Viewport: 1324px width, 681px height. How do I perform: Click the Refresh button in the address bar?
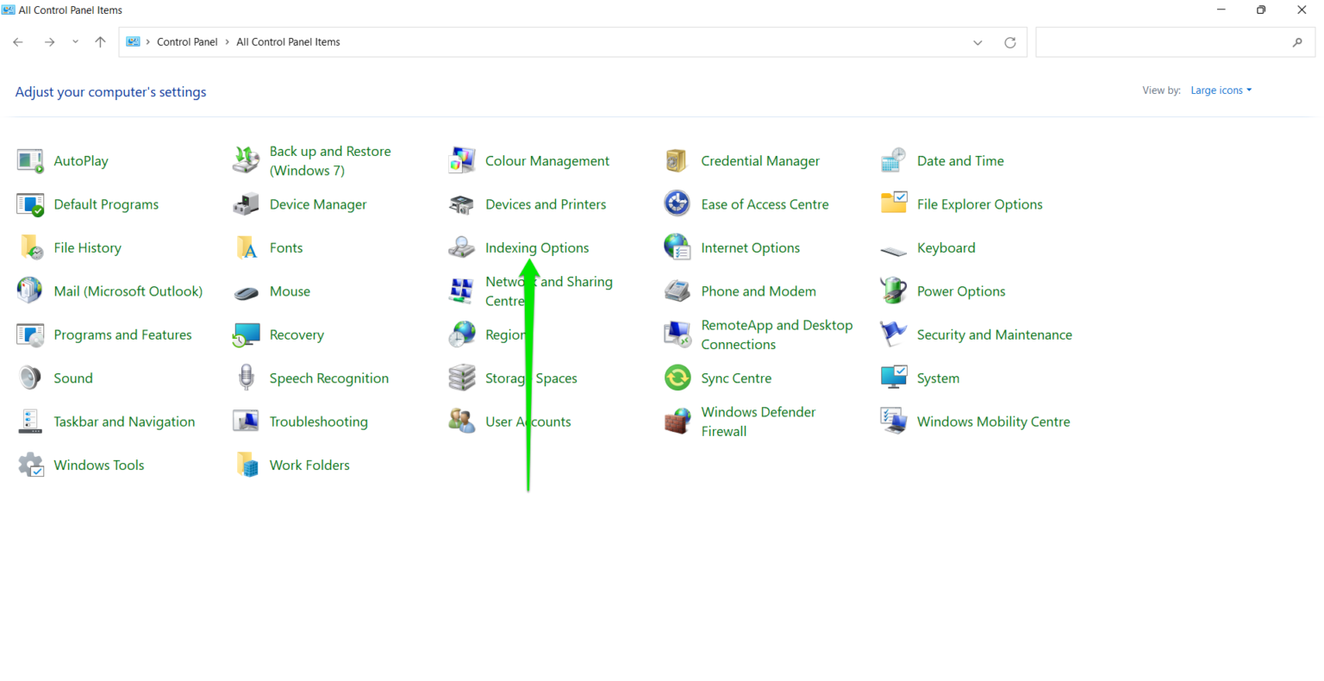1009,41
